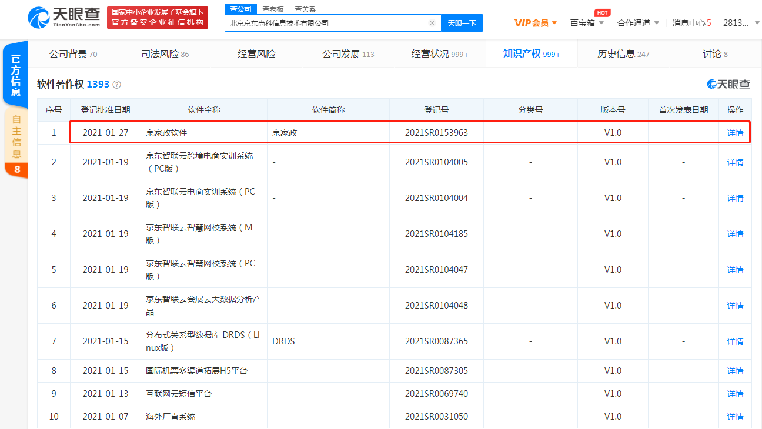Image resolution: width=762 pixels, height=429 pixels.
Task: Click the 版本号 column header
Action: click(613, 110)
